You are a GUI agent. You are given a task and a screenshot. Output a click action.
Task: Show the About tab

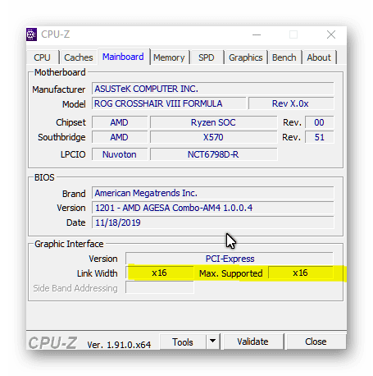[x=319, y=57]
